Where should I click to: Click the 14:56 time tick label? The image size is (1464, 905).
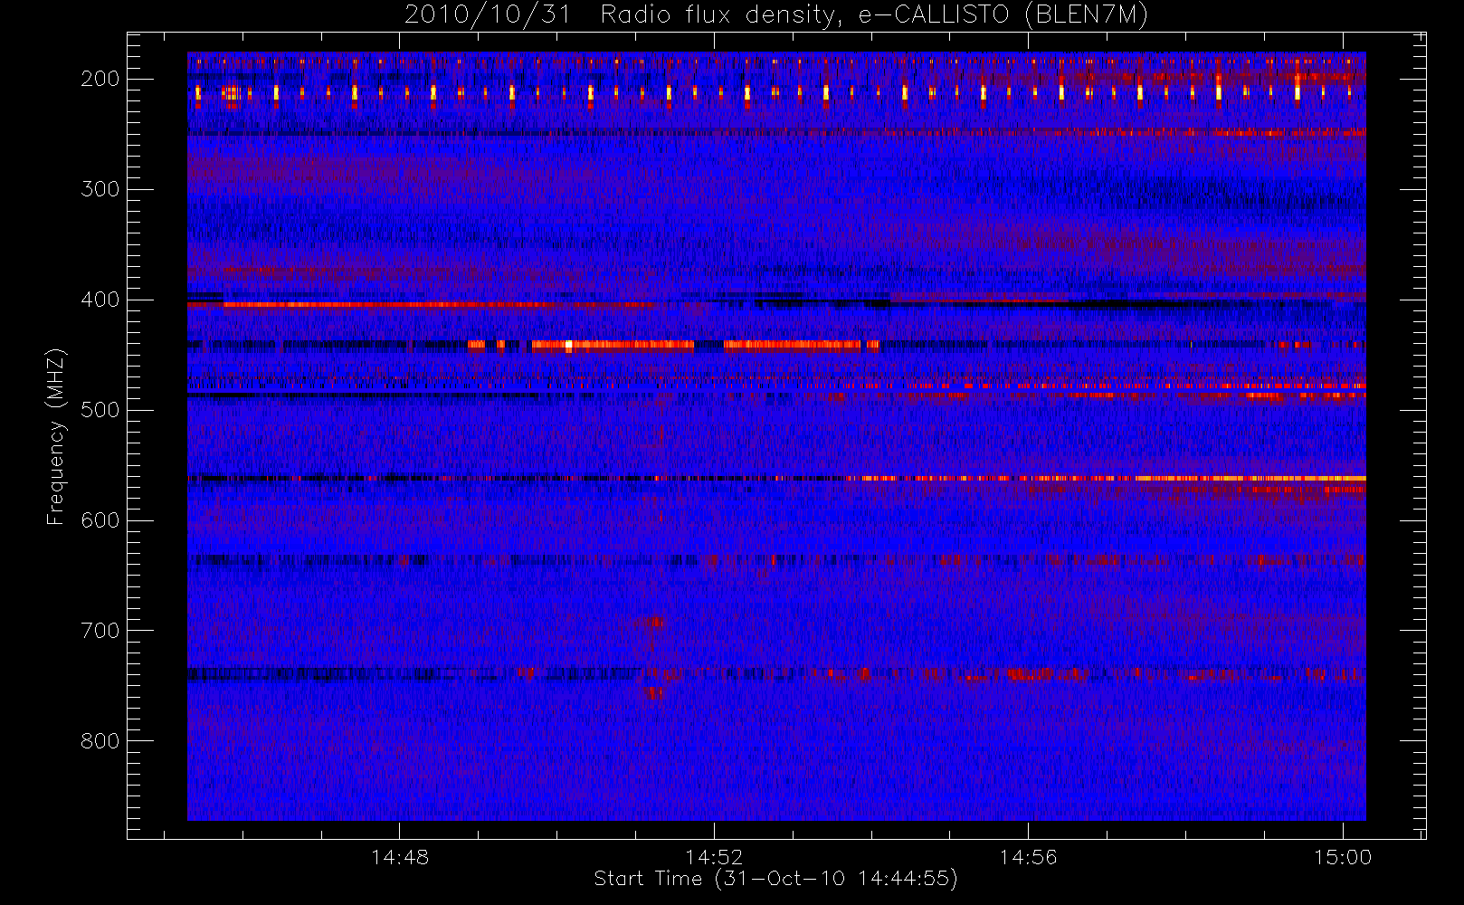click(1028, 857)
